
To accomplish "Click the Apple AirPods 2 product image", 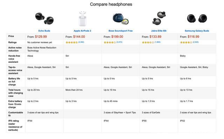I will coord(83,19).
